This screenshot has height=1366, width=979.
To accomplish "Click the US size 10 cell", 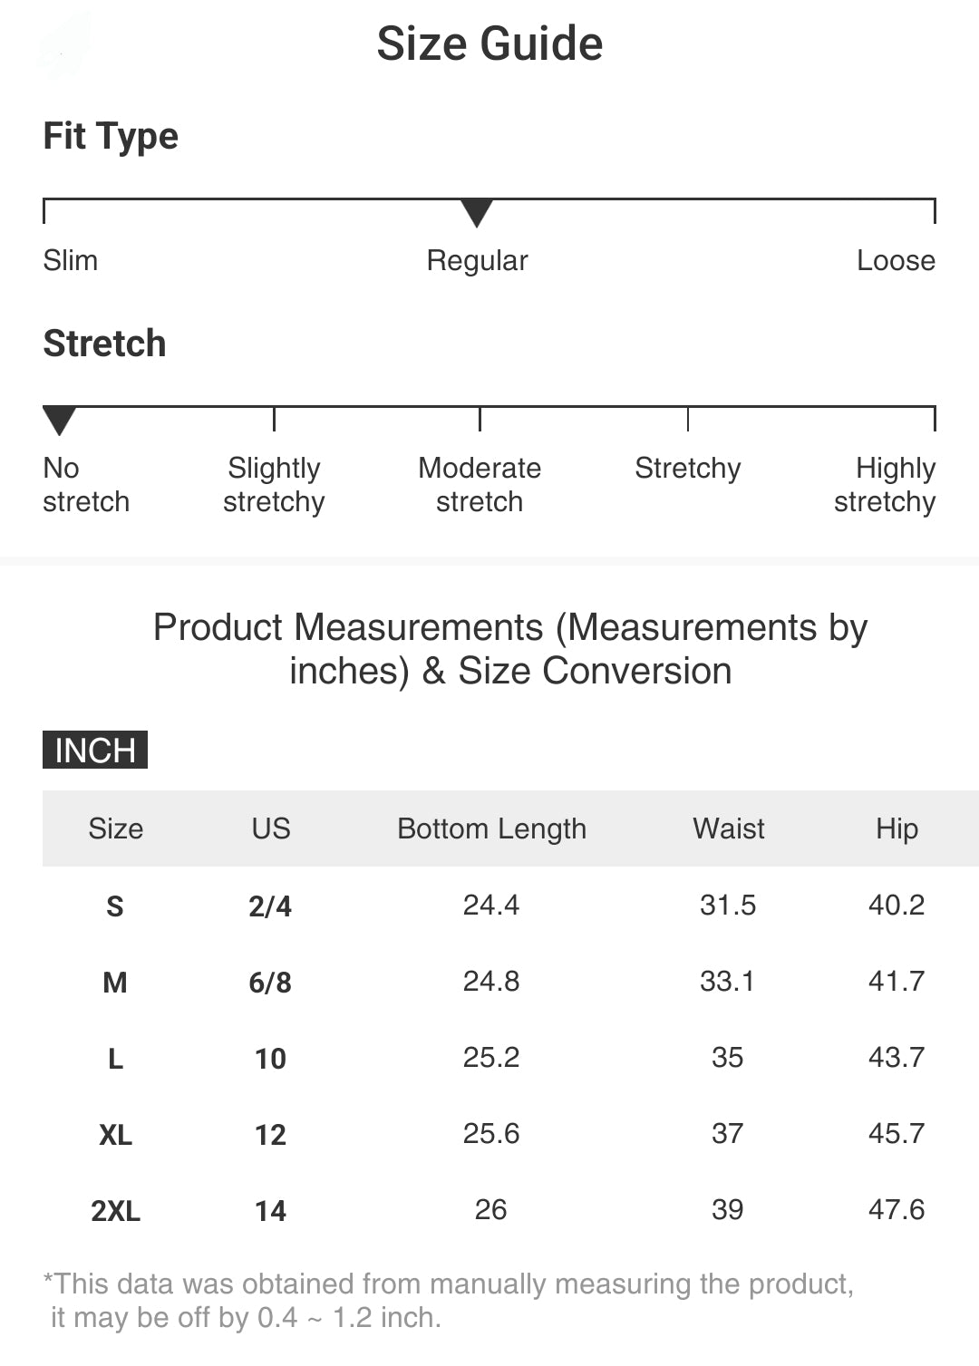I will click(270, 1058).
